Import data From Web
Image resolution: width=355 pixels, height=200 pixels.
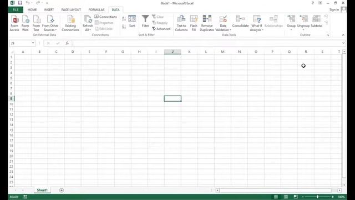[x=26, y=23]
